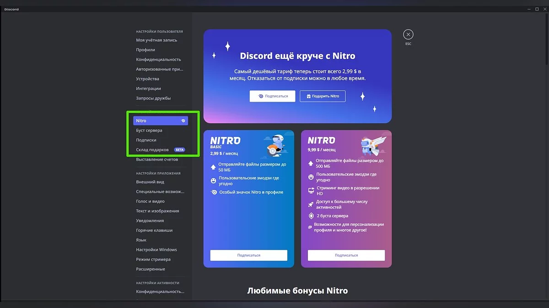Viewport: 549px width, 308px height.
Task: Select Устройства in the sidebar
Action: [x=147, y=79]
